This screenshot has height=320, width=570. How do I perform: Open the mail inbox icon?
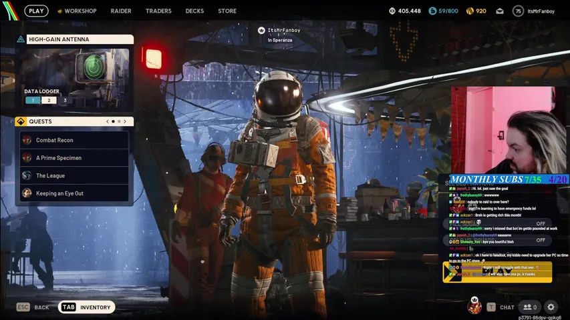pos(500,11)
